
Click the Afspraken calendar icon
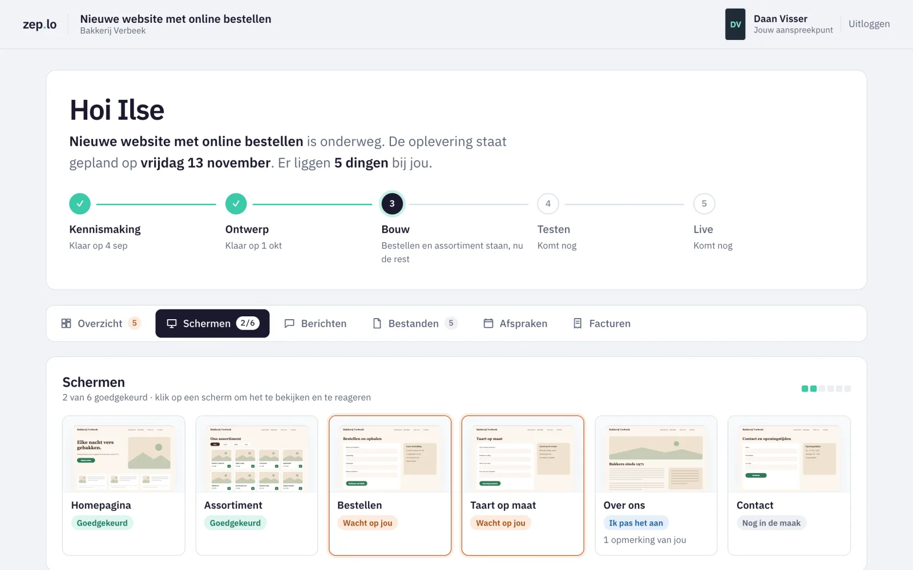pyautogui.click(x=488, y=323)
